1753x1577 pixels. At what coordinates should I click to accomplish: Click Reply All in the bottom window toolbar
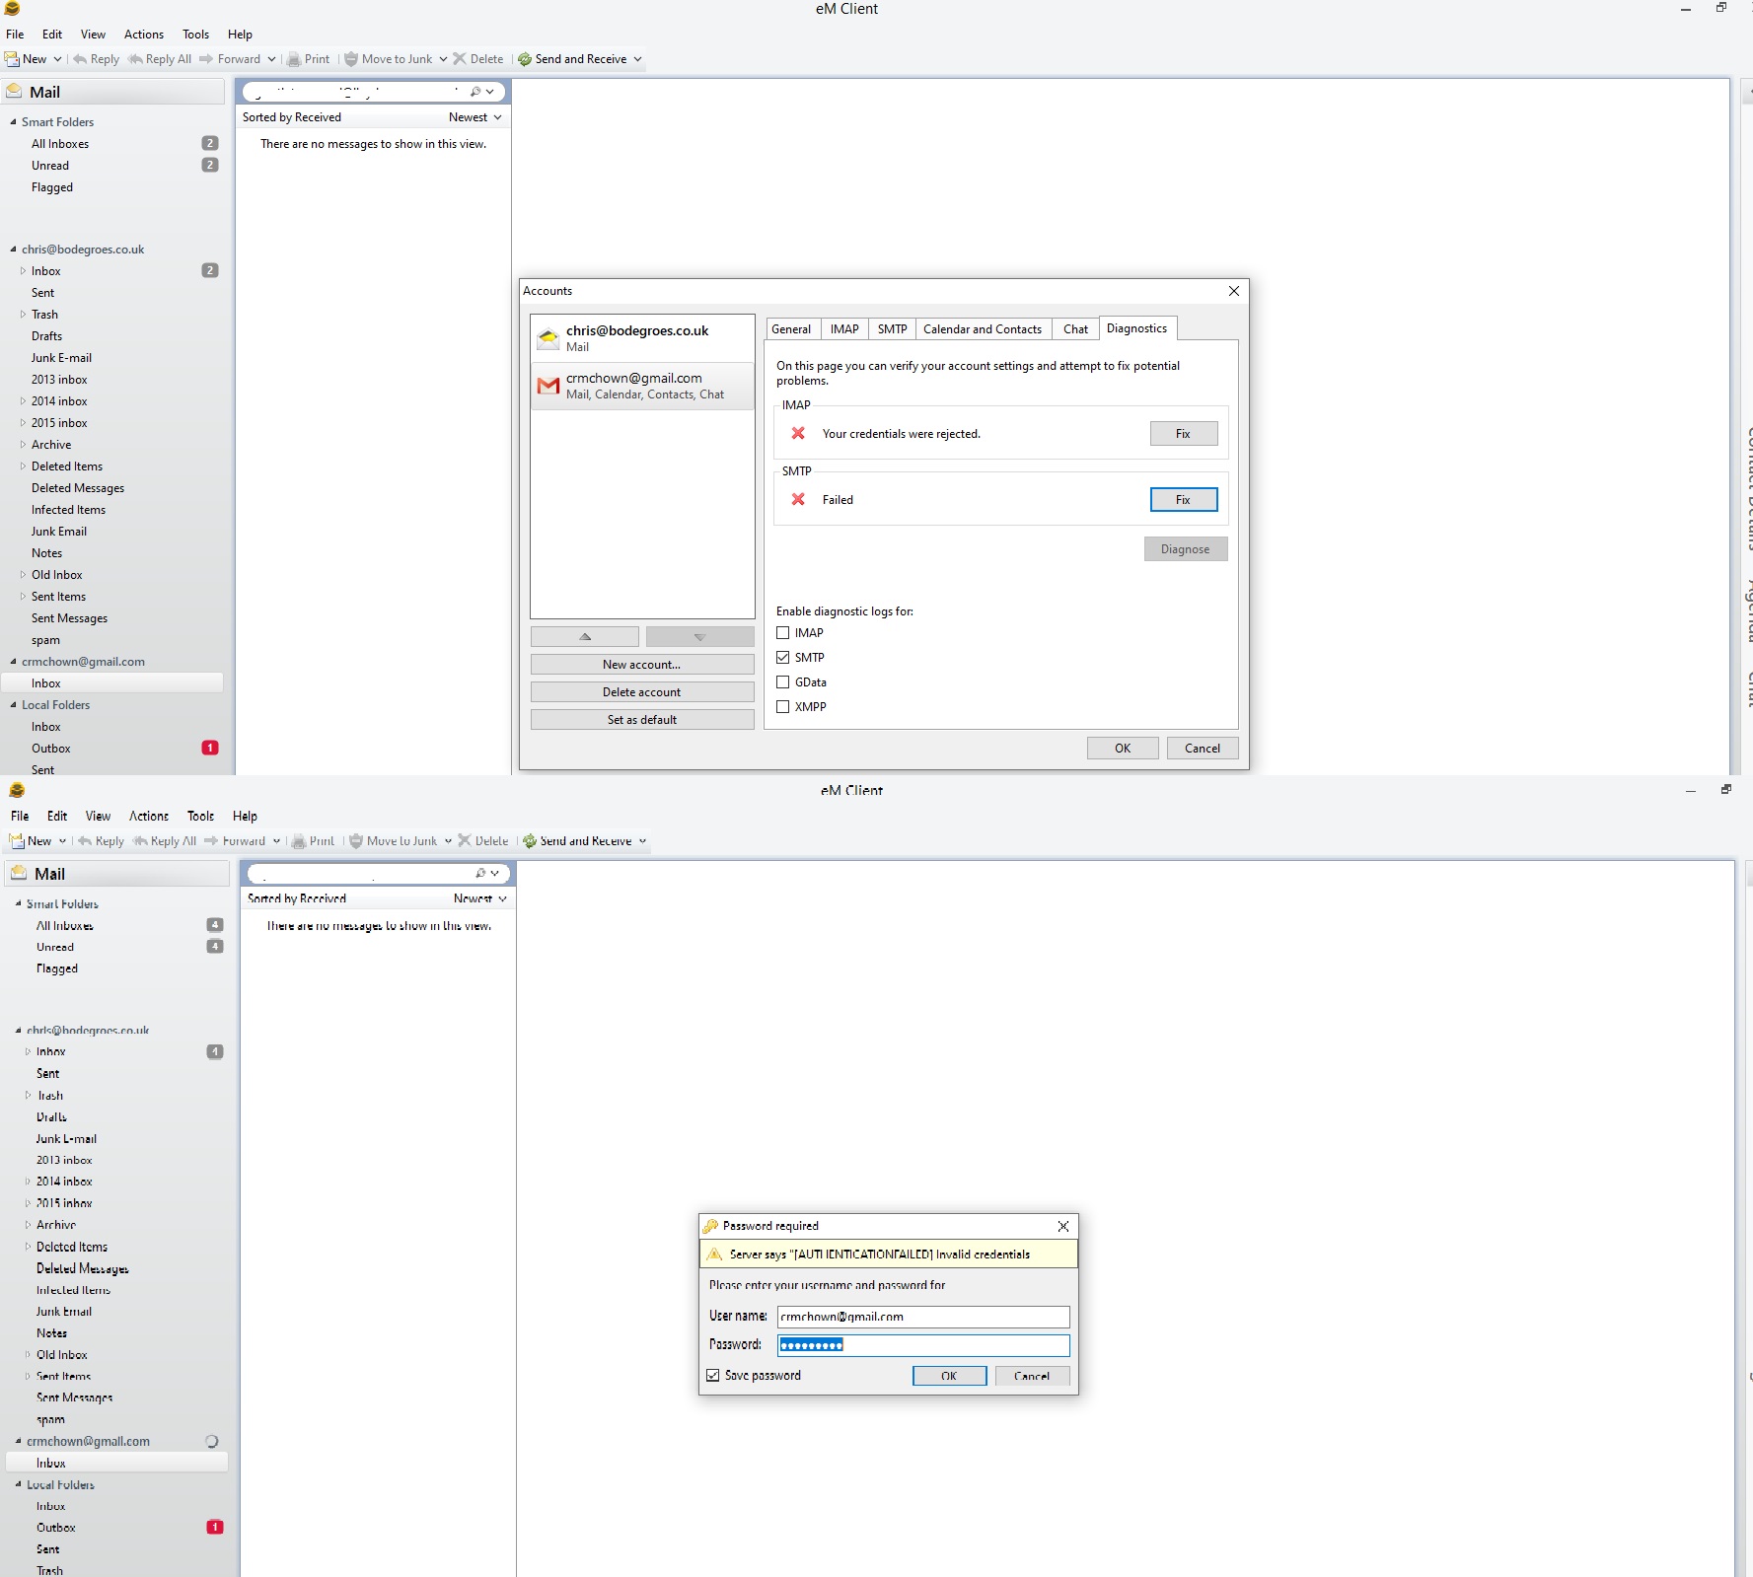tap(165, 841)
